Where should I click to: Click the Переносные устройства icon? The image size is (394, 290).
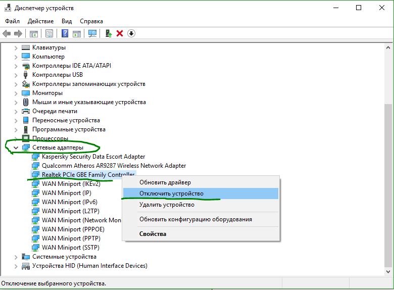(26, 120)
